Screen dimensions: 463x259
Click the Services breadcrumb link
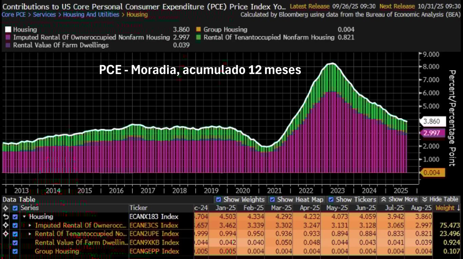(44, 15)
